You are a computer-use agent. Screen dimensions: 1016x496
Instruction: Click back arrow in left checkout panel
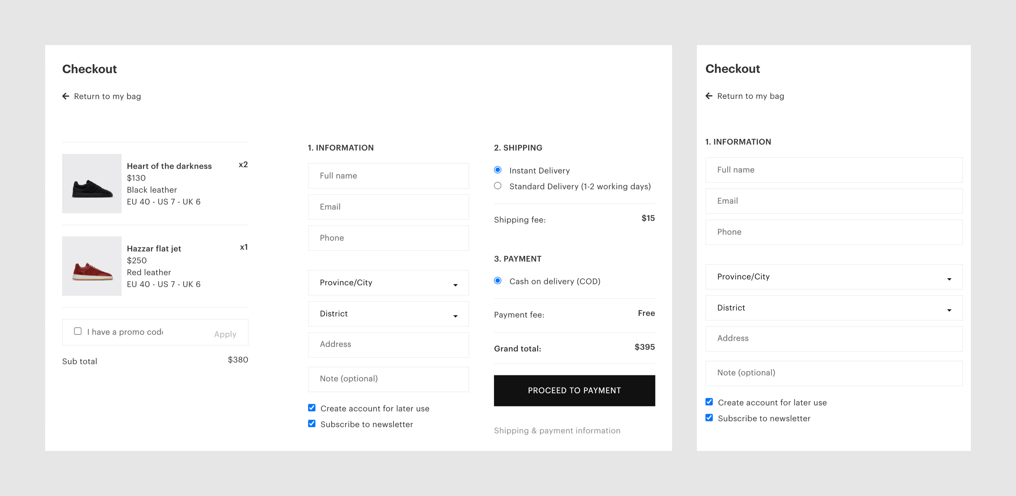(x=66, y=96)
